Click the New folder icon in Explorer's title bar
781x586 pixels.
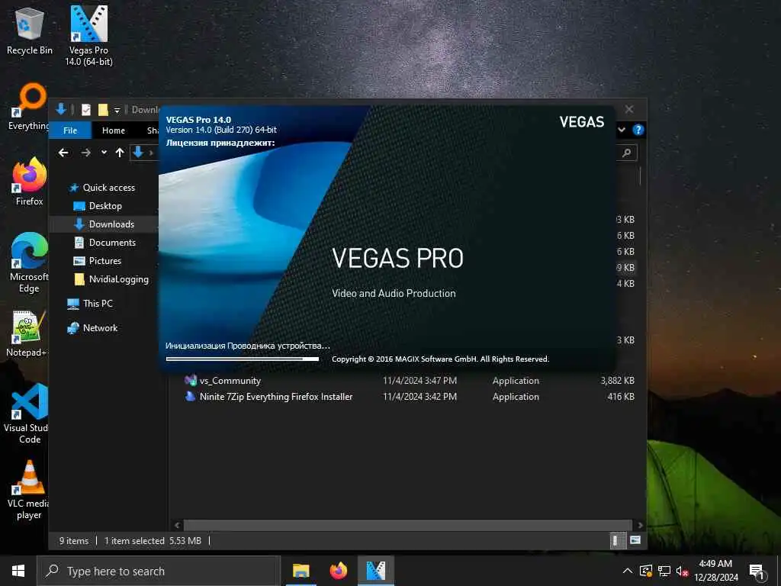pyautogui.click(x=103, y=110)
